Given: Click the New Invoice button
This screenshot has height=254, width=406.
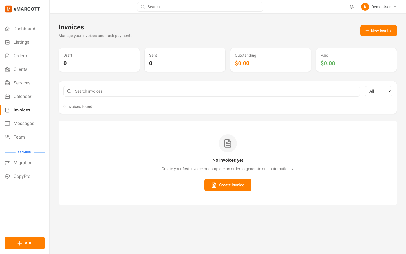Looking at the screenshot, I should point(379,31).
